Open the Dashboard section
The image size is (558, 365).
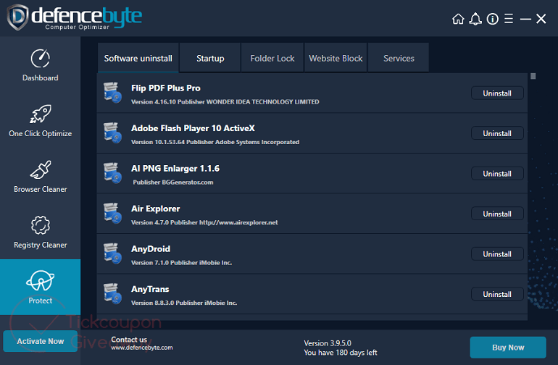pos(40,64)
